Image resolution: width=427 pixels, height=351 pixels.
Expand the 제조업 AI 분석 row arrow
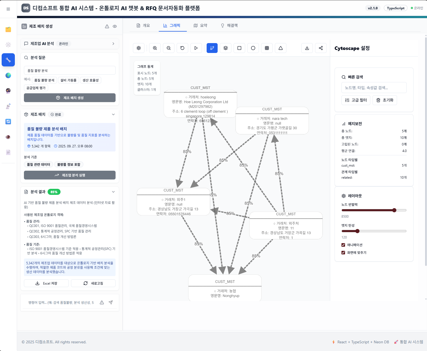pyautogui.click(x=113, y=44)
